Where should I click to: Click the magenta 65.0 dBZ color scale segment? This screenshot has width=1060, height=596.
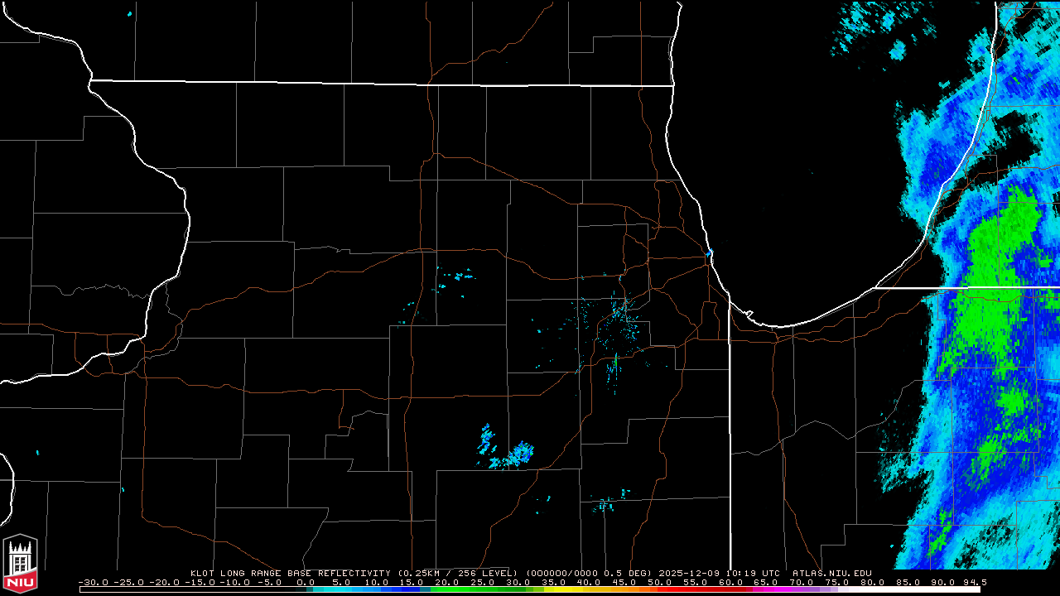pyautogui.click(x=766, y=589)
